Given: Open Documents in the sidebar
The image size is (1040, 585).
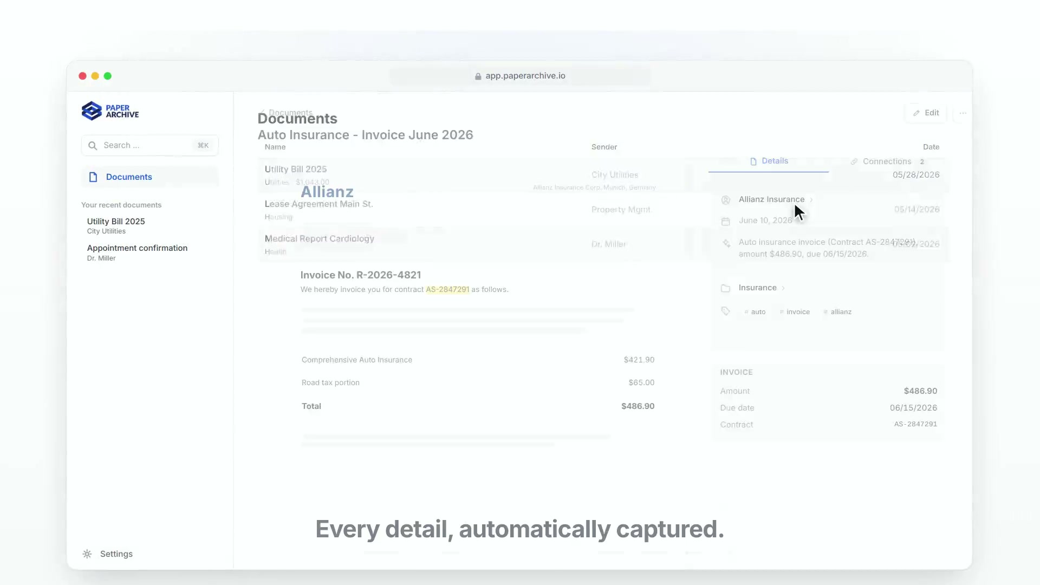Looking at the screenshot, I should [x=150, y=177].
